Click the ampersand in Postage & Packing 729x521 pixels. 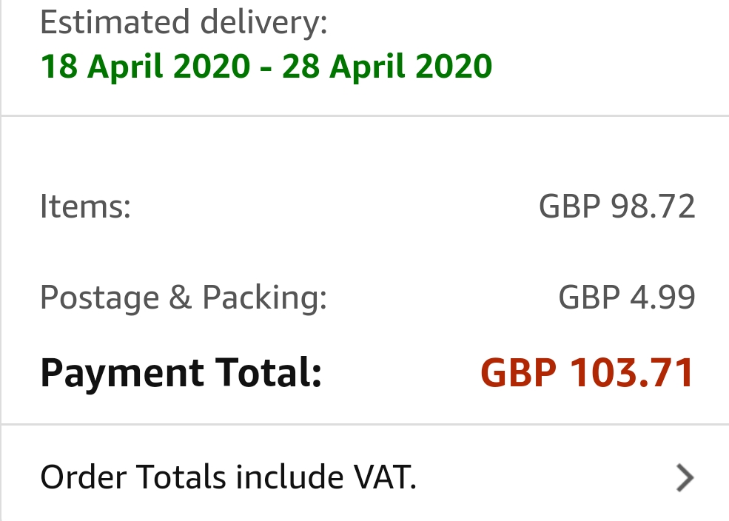181,298
